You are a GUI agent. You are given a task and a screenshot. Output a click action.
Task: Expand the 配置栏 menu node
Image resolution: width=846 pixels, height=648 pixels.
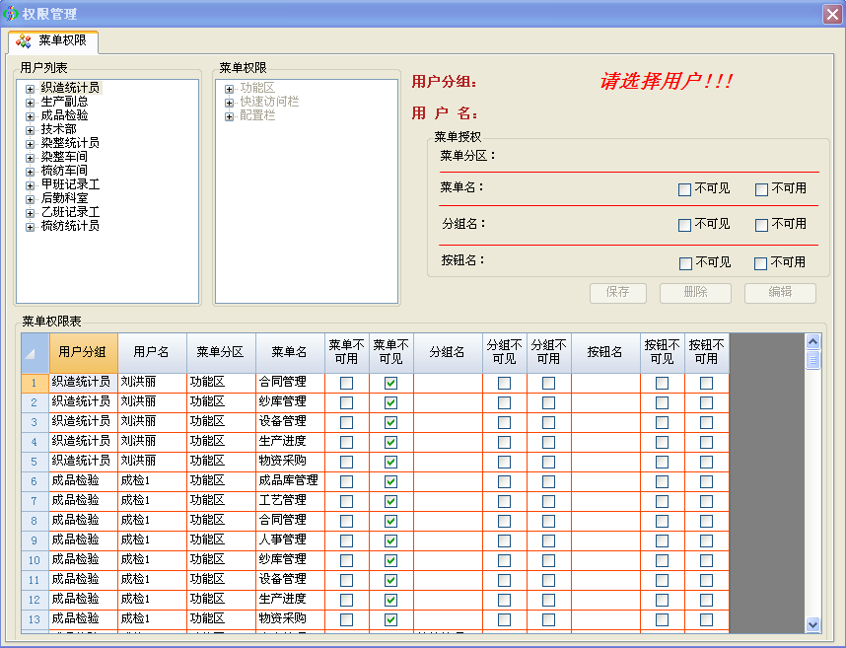(230, 116)
